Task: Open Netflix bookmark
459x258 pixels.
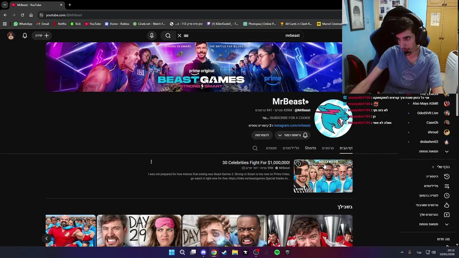Action: pos(60,24)
